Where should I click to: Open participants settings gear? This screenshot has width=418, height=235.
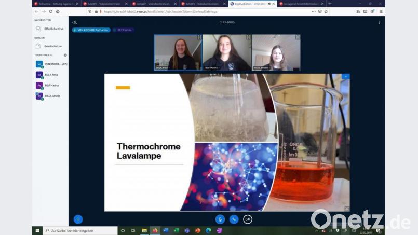[65, 55]
